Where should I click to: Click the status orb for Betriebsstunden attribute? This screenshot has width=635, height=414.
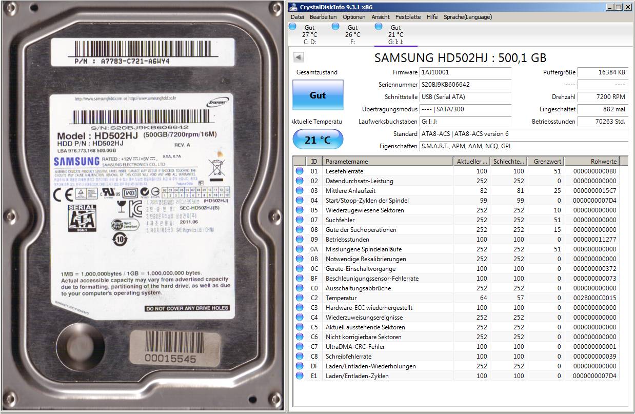[x=300, y=240]
